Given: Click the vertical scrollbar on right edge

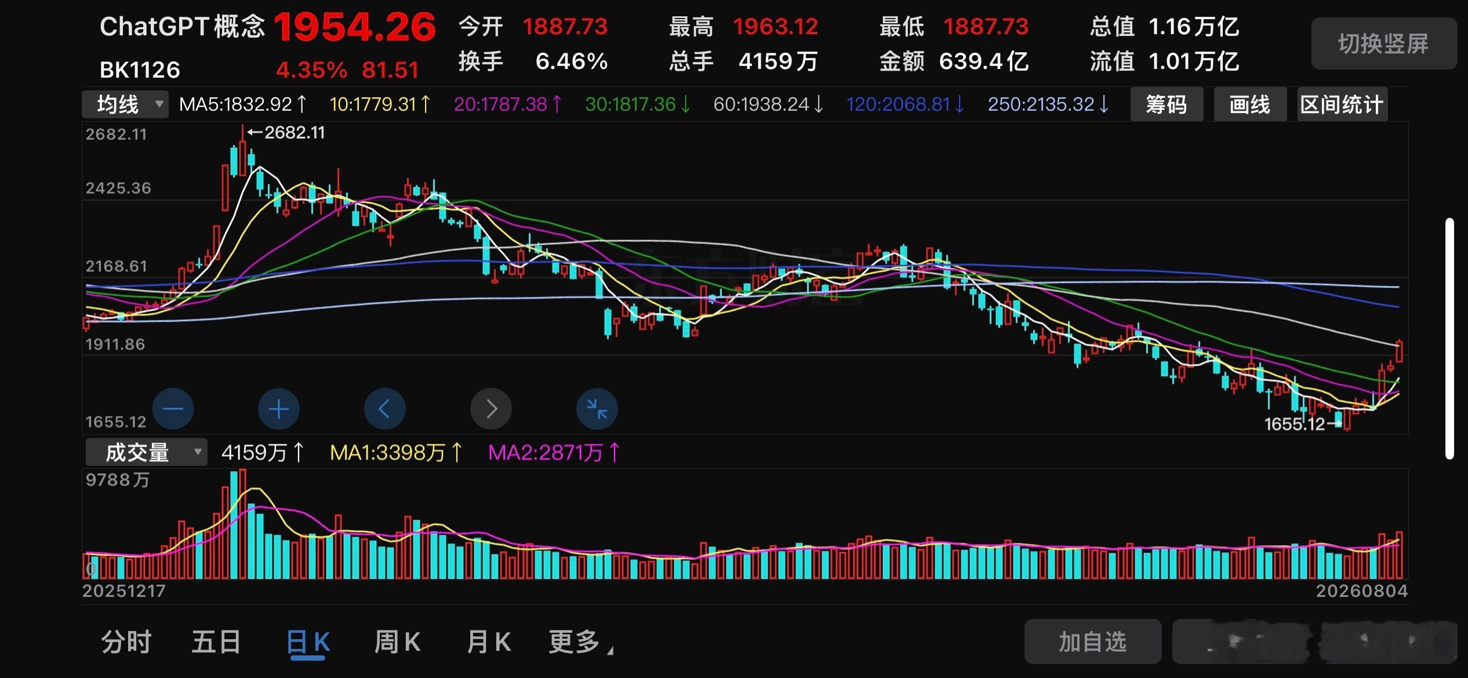Looking at the screenshot, I should coord(1449,338).
